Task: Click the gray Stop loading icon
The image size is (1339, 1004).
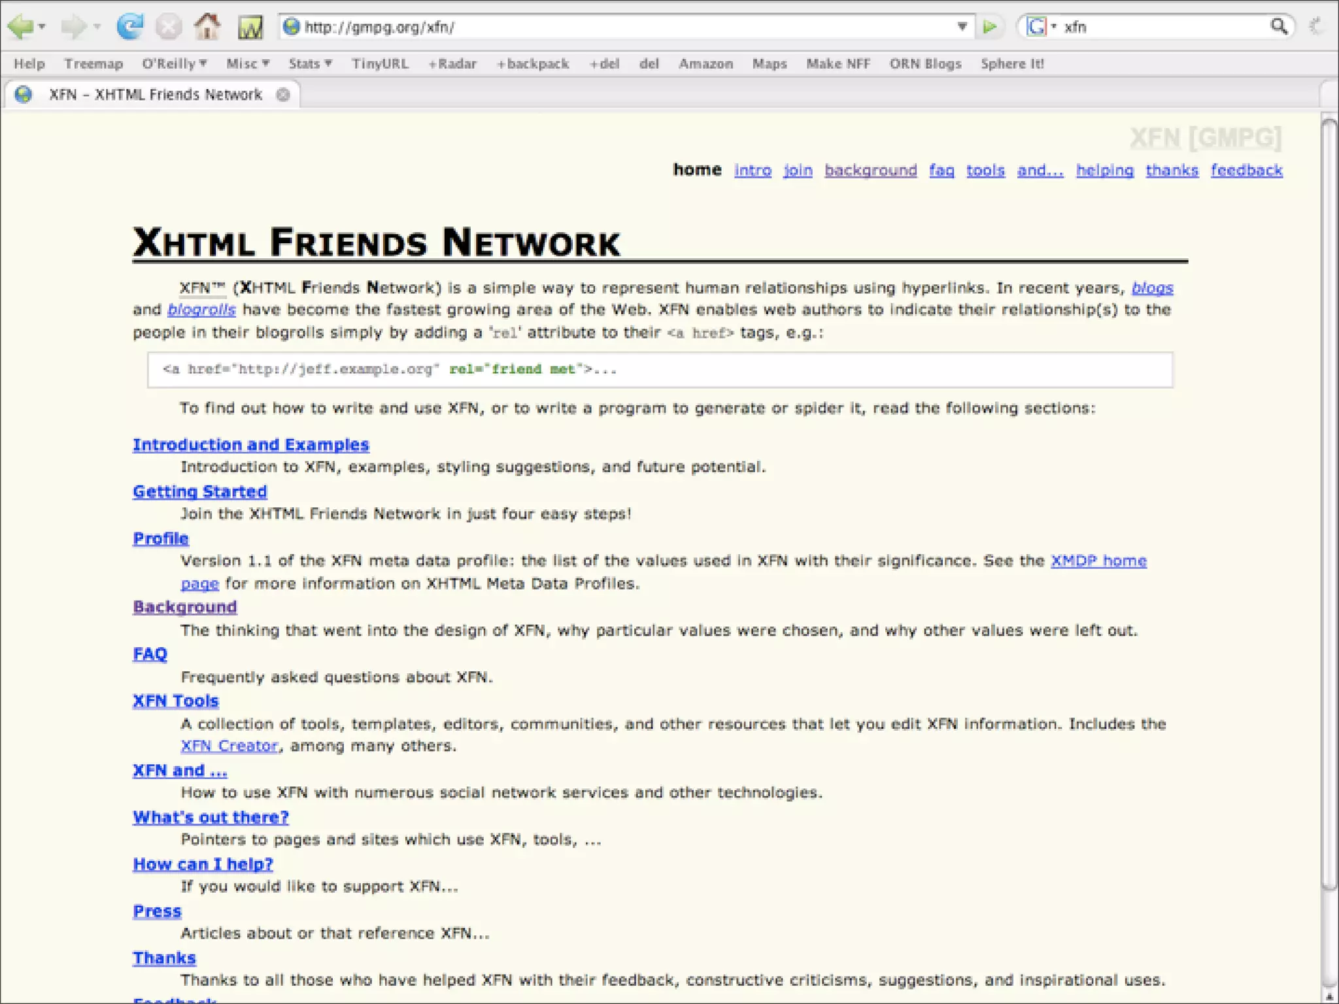Action: 168,27
